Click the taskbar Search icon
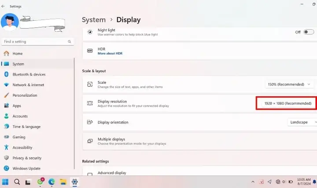 pos(17,182)
